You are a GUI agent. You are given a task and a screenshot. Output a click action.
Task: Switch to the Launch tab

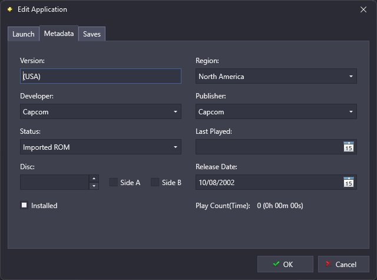tap(24, 34)
